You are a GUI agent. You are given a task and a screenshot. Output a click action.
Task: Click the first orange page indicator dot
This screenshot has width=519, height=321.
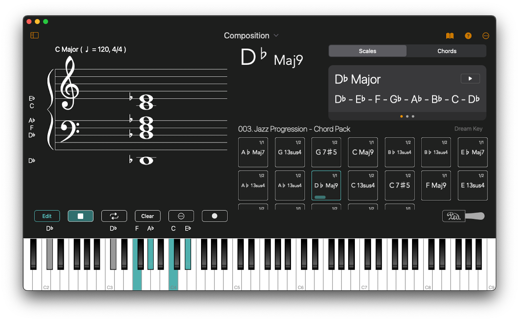coord(401,116)
